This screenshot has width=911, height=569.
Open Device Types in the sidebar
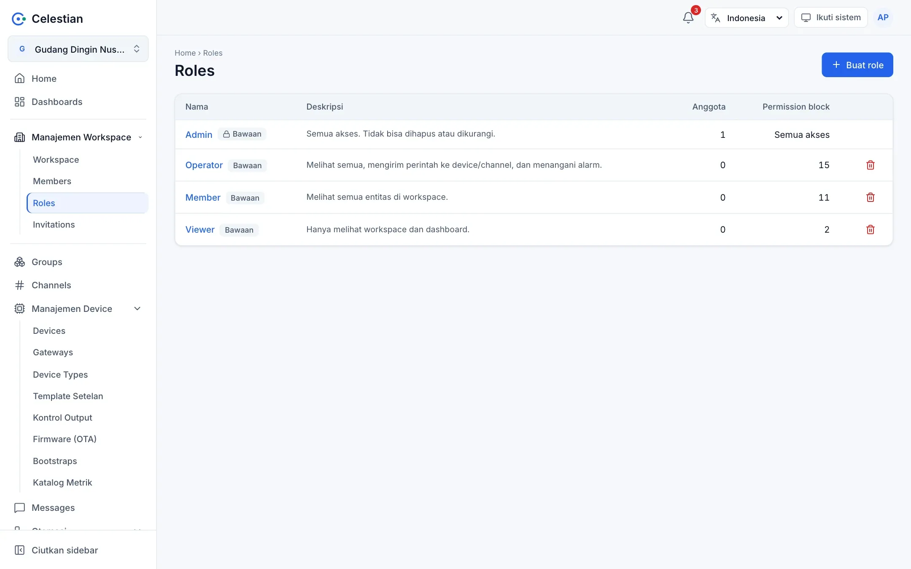pos(60,375)
